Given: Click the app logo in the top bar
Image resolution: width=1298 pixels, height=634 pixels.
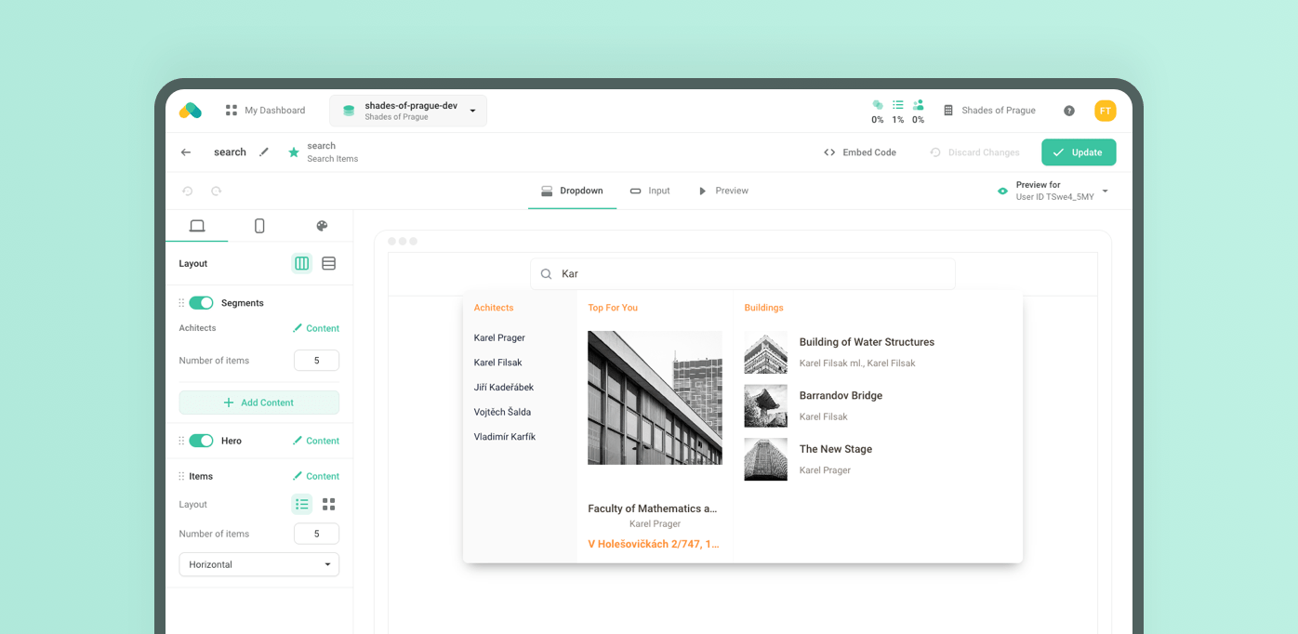Looking at the screenshot, I should tap(191, 111).
